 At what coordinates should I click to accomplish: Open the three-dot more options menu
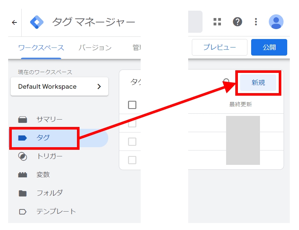coord(256,22)
